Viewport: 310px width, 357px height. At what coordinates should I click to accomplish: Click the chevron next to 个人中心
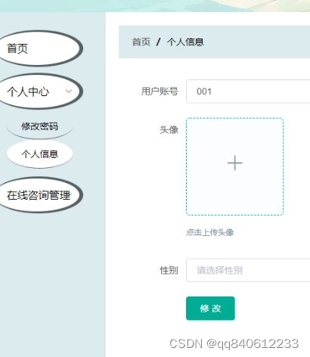point(69,92)
